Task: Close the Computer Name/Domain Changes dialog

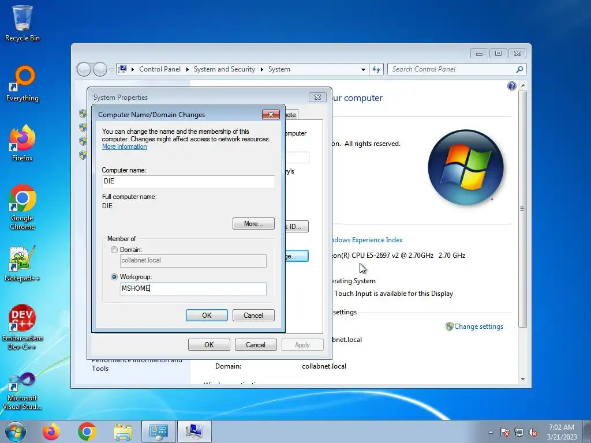Action: (271, 115)
